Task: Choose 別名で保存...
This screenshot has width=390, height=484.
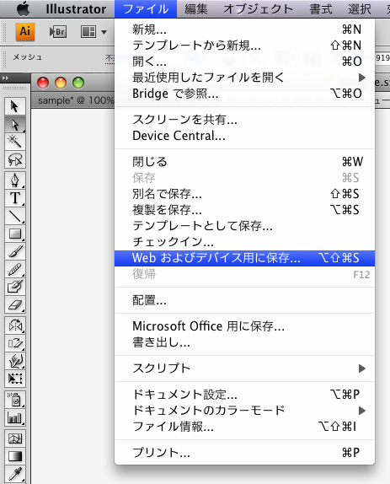Action: pos(245,194)
